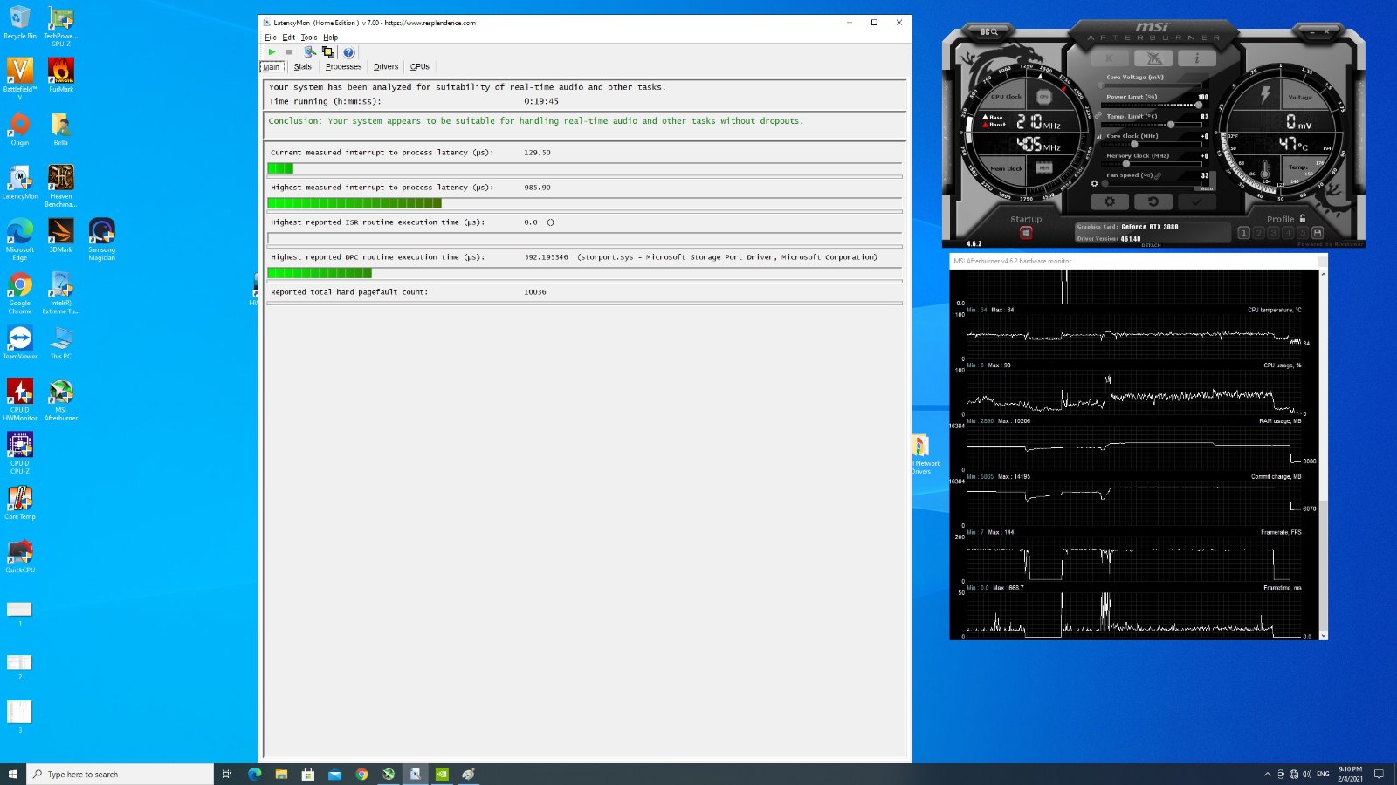Toggle Apply at Windows Startup button
This screenshot has width=1397, height=785.
(1026, 233)
